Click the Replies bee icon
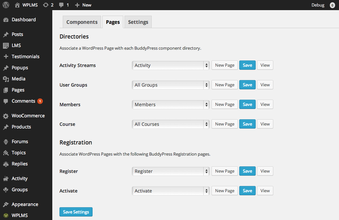339x220 pixels. point(6,164)
